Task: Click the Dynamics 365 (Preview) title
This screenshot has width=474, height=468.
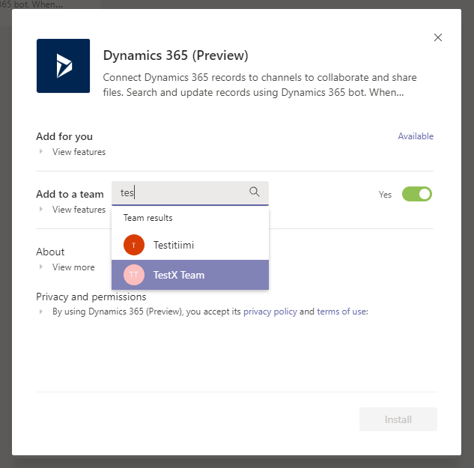Action: pyautogui.click(x=175, y=55)
